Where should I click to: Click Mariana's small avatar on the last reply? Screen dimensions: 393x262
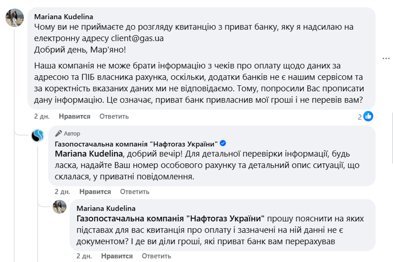click(60, 207)
